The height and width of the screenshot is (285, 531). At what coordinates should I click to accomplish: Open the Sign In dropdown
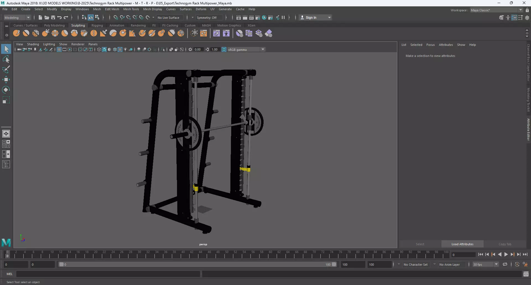point(316,17)
